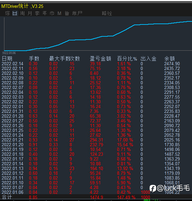Select the 币 currency tab
Screen dimensions: 192x201
pos(52,13)
